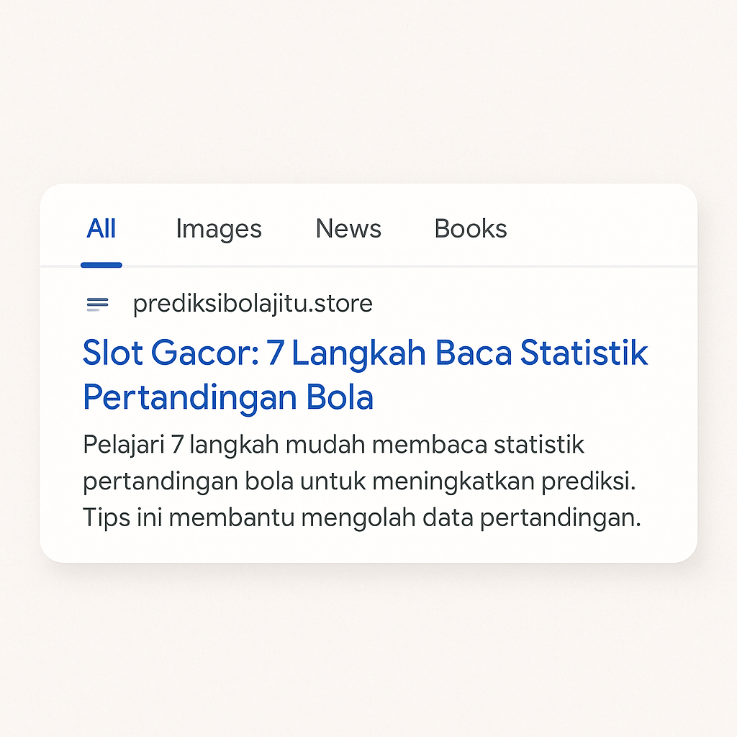The image size is (737, 737).
Task: Click the prediksibolajitu.store domain text
Action: pos(253,304)
